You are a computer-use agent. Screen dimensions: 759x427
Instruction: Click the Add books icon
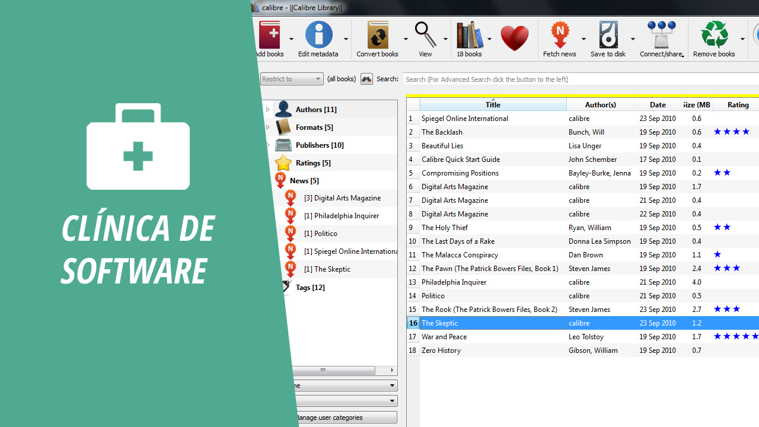(x=270, y=36)
